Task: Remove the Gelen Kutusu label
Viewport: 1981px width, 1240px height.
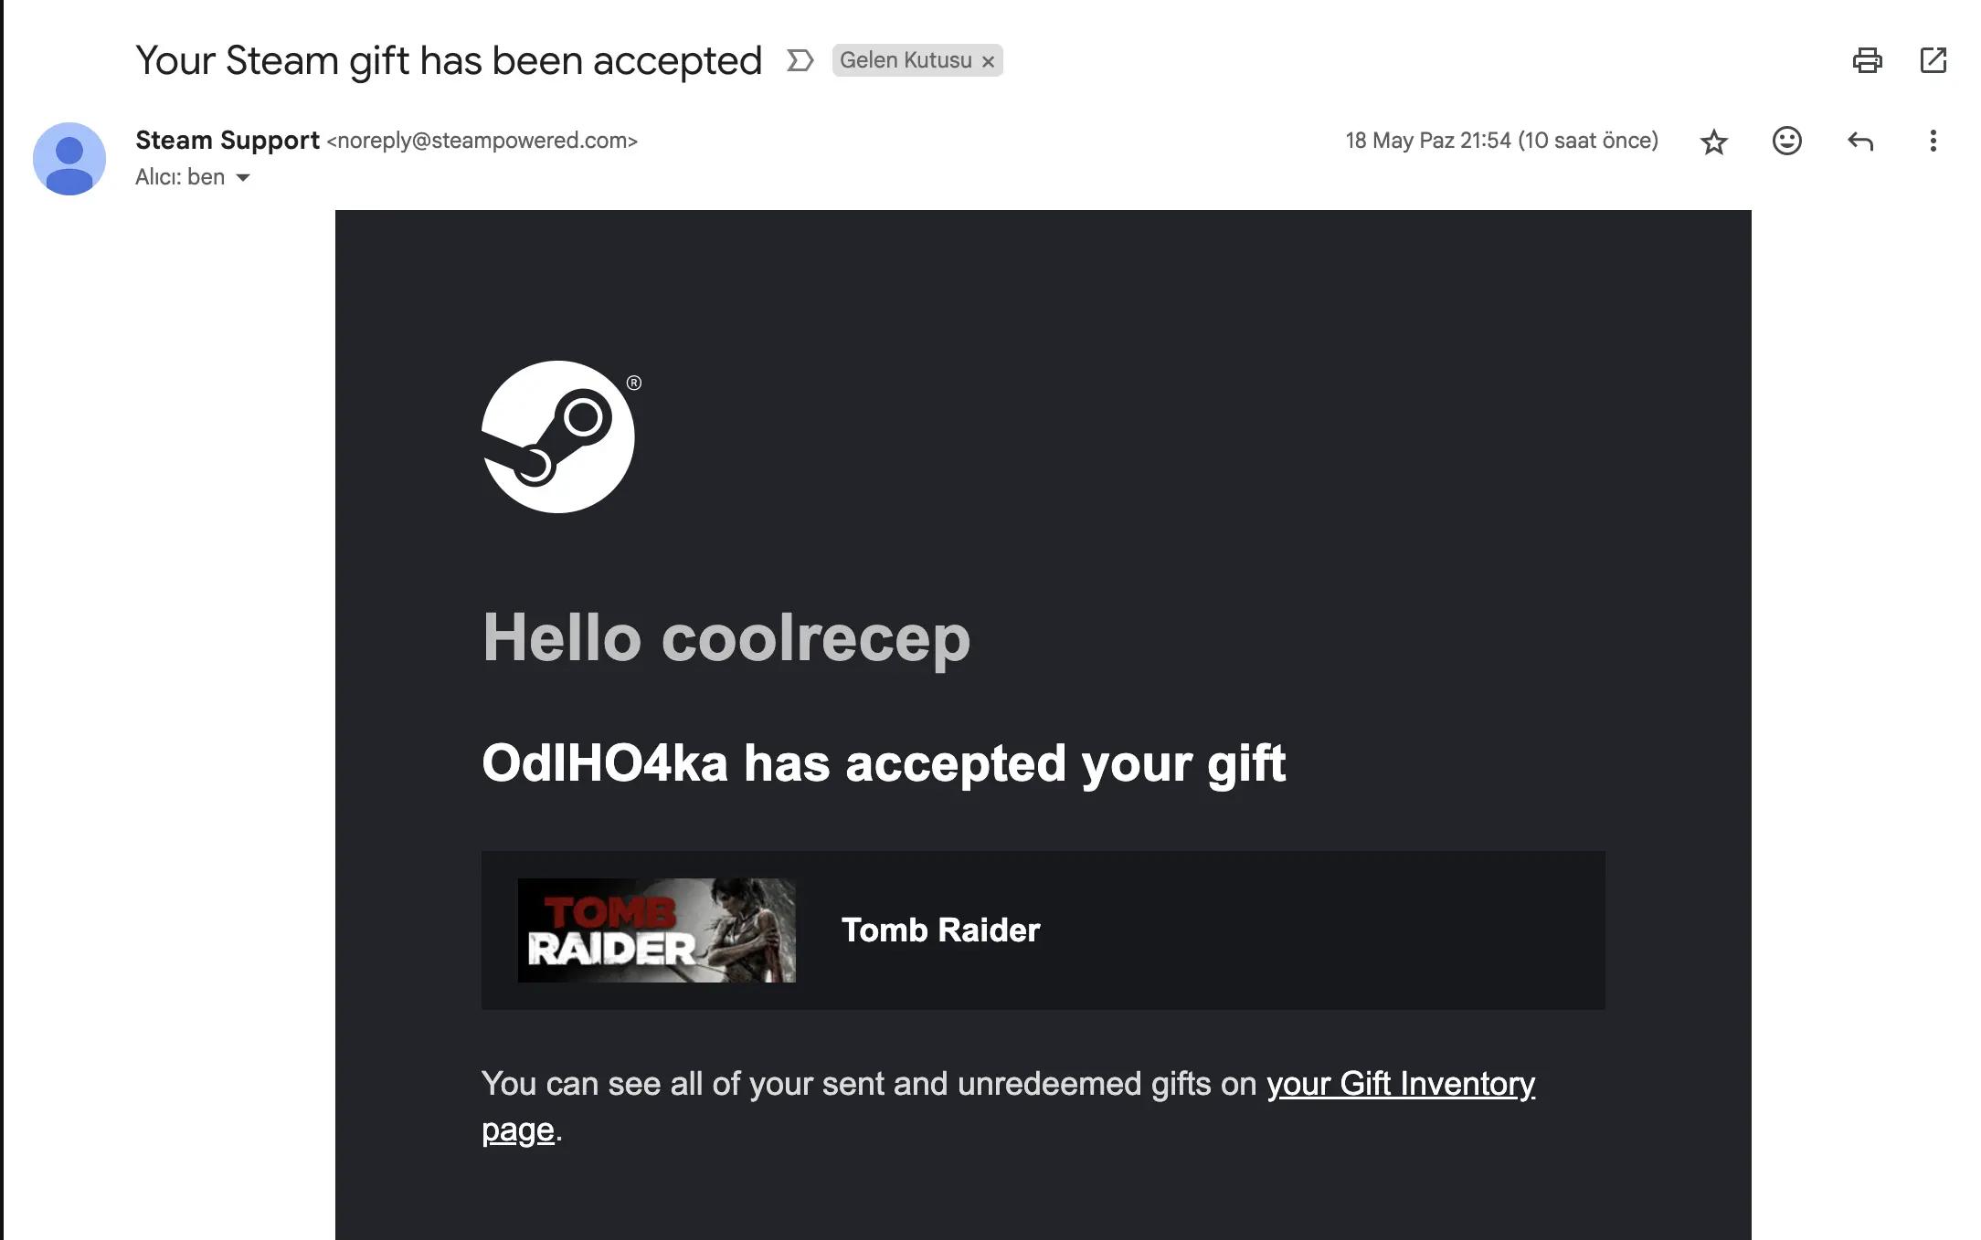Action: [988, 61]
